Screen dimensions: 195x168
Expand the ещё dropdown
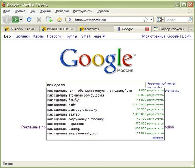99,36
